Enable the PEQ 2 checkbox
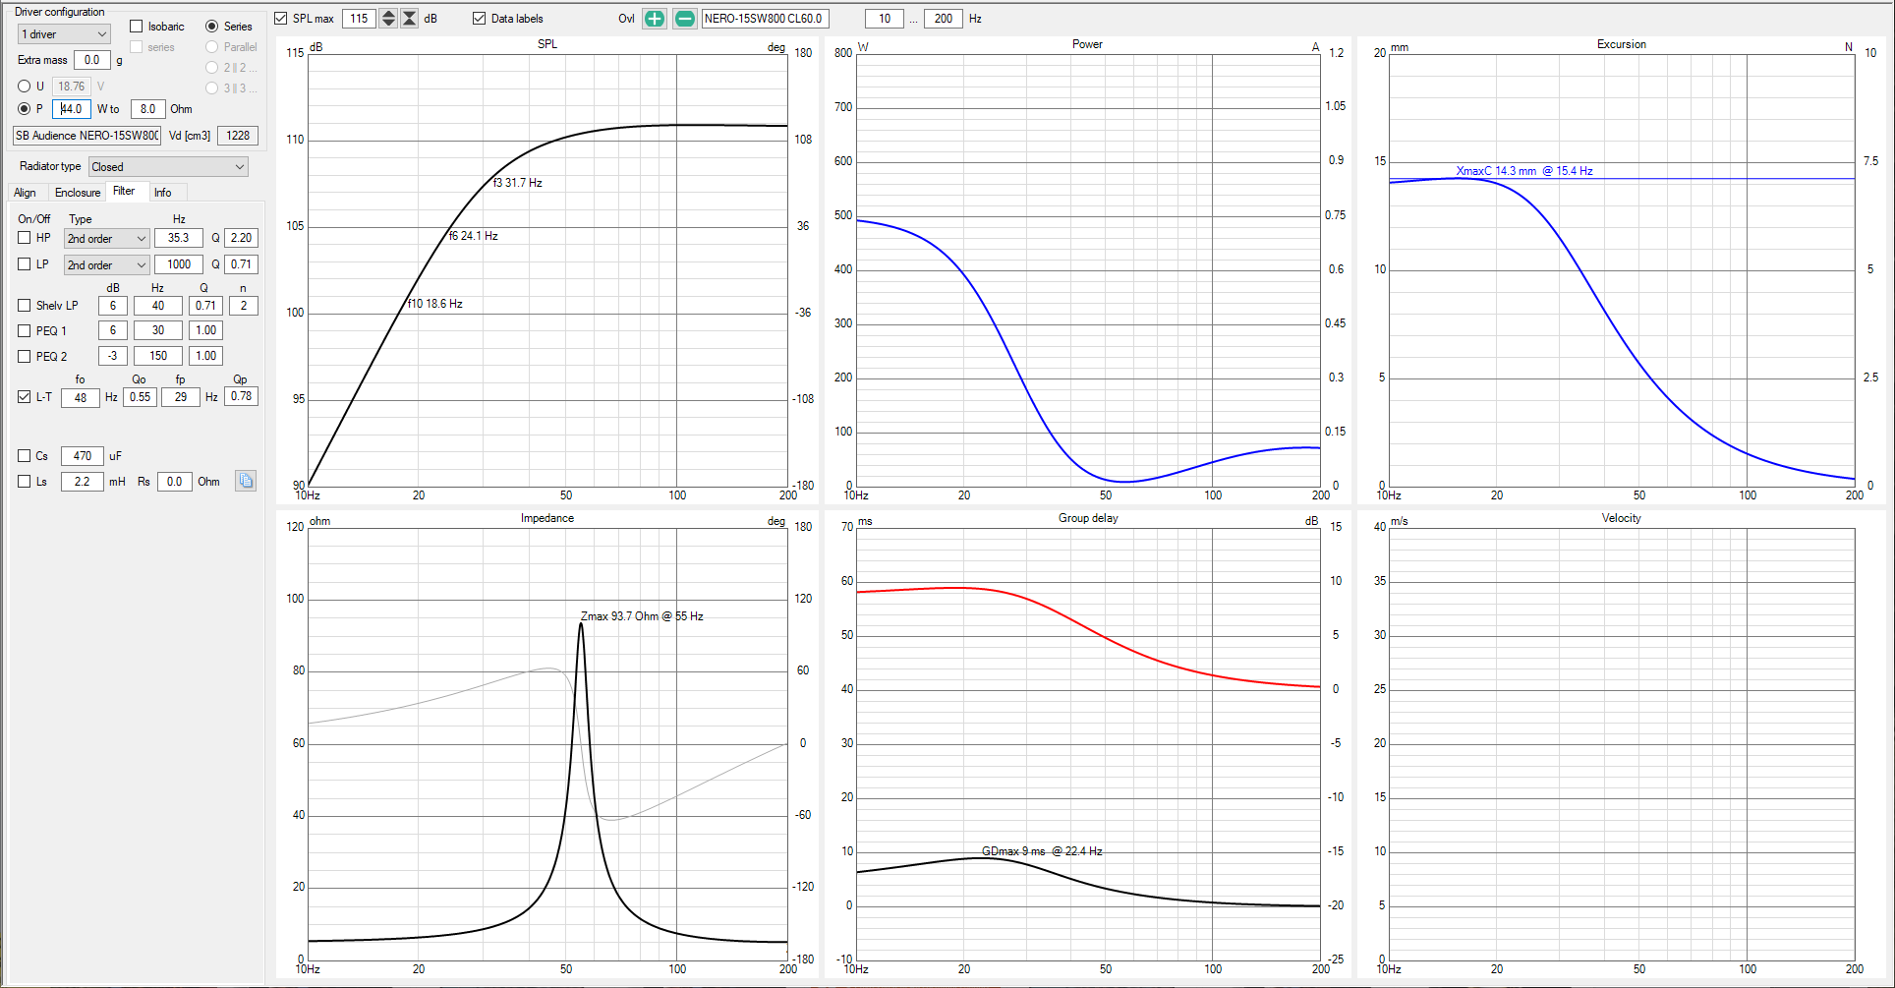The image size is (1895, 988). coord(25,357)
